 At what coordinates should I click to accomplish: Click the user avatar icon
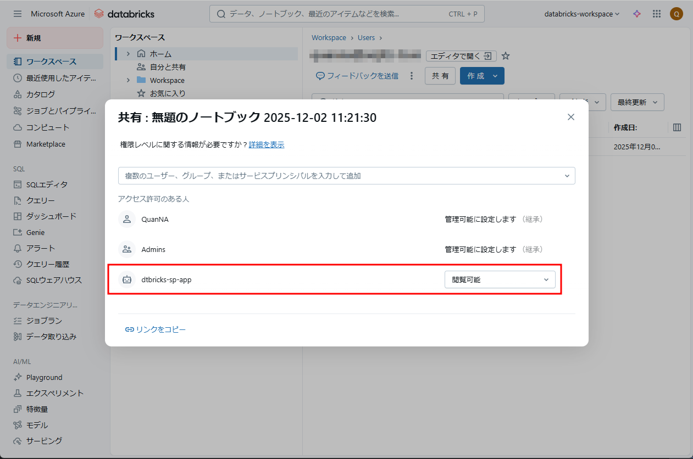(x=676, y=14)
